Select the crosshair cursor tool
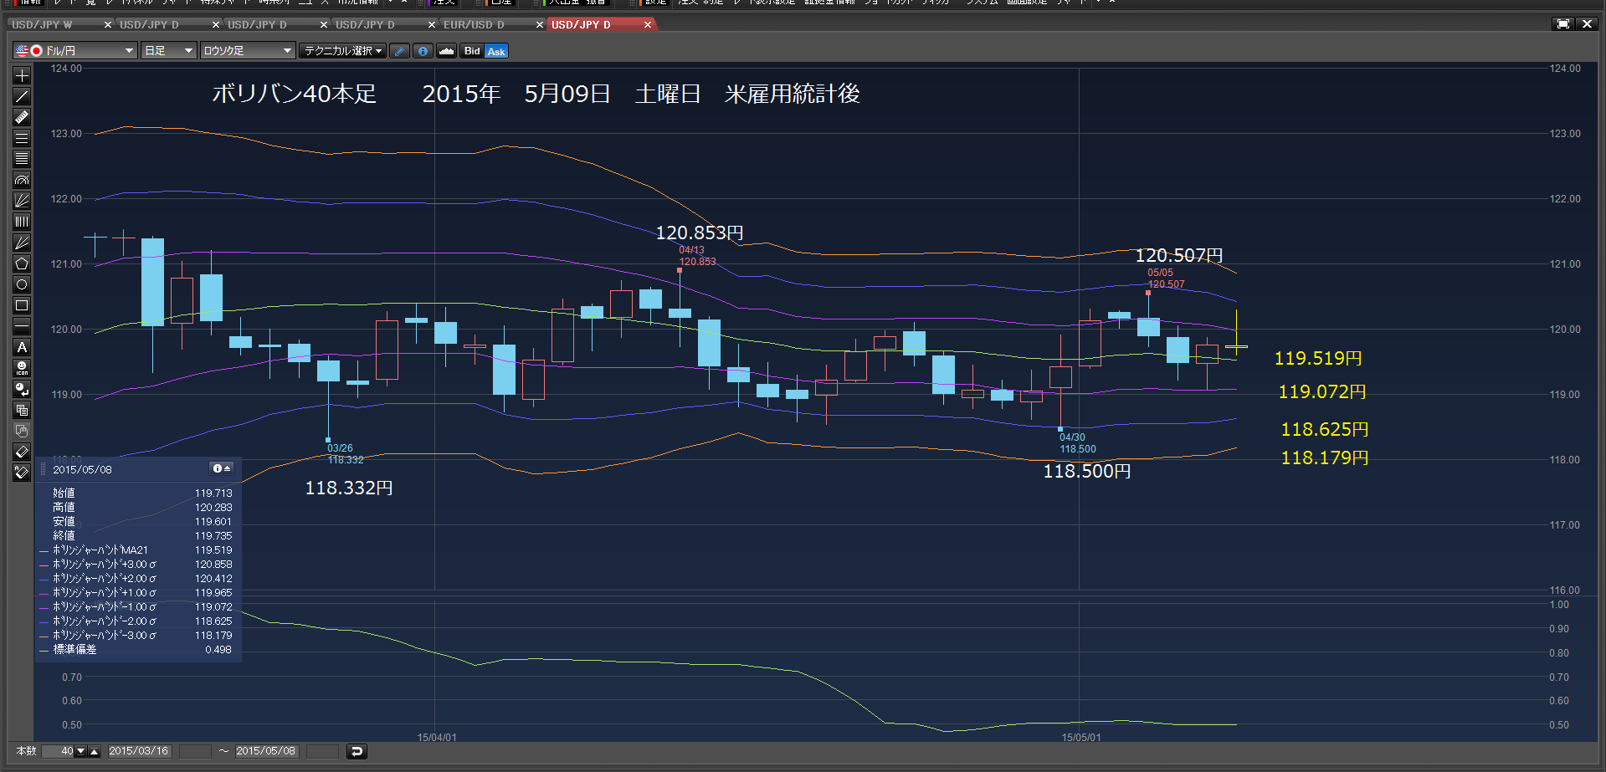1606x772 pixels. coord(22,75)
